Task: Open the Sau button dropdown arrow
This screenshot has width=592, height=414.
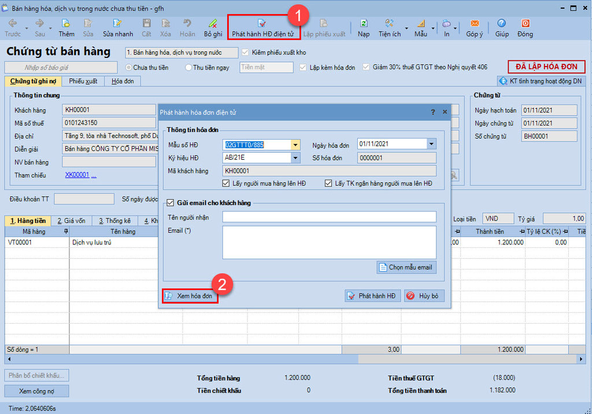Action: pyautogui.click(x=50, y=28)
